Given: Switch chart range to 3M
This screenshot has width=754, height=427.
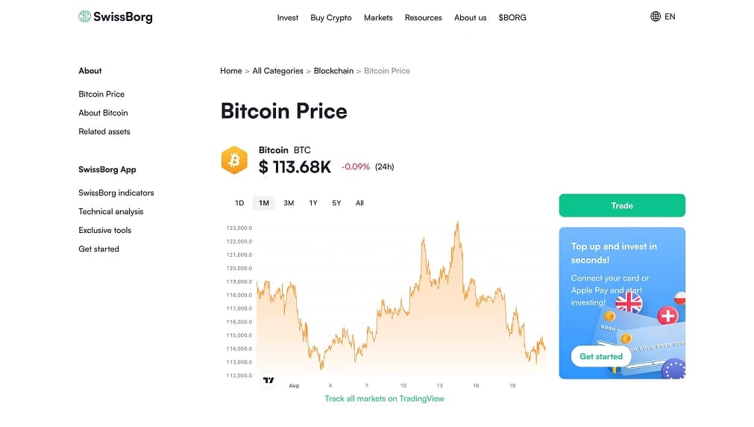Looking at the screenshot, I should click(x=289, y=203).
